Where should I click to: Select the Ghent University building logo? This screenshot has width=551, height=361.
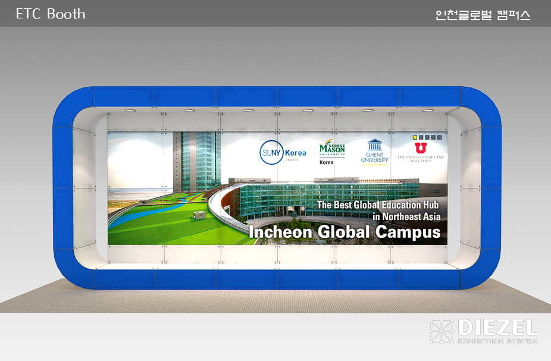pos(374,145)
